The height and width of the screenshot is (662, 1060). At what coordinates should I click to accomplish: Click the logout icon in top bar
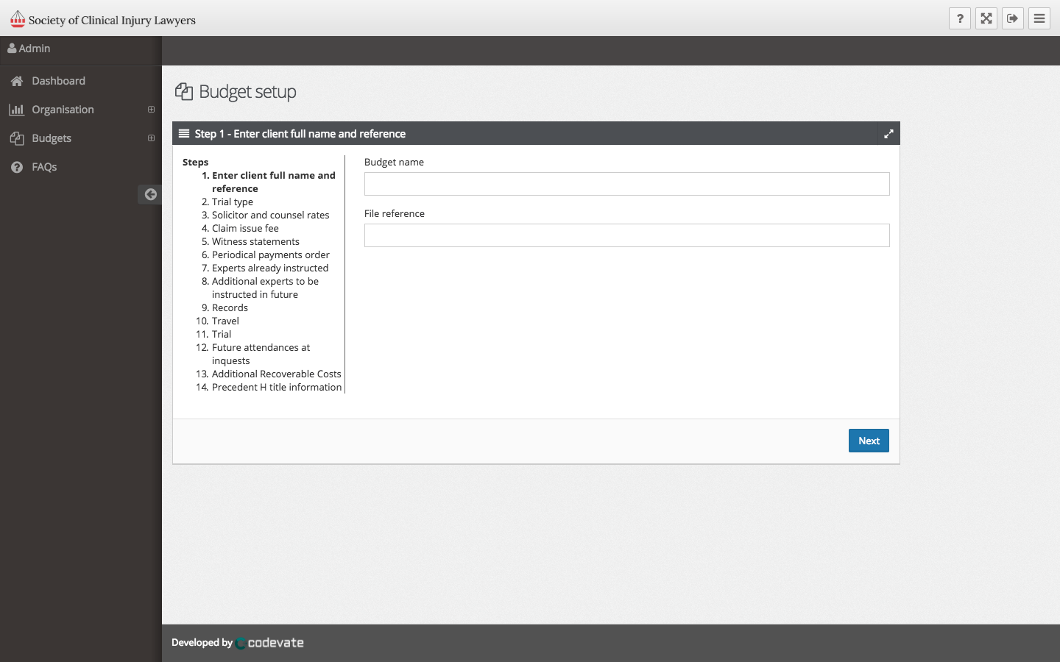click(x=1013, y=18)
